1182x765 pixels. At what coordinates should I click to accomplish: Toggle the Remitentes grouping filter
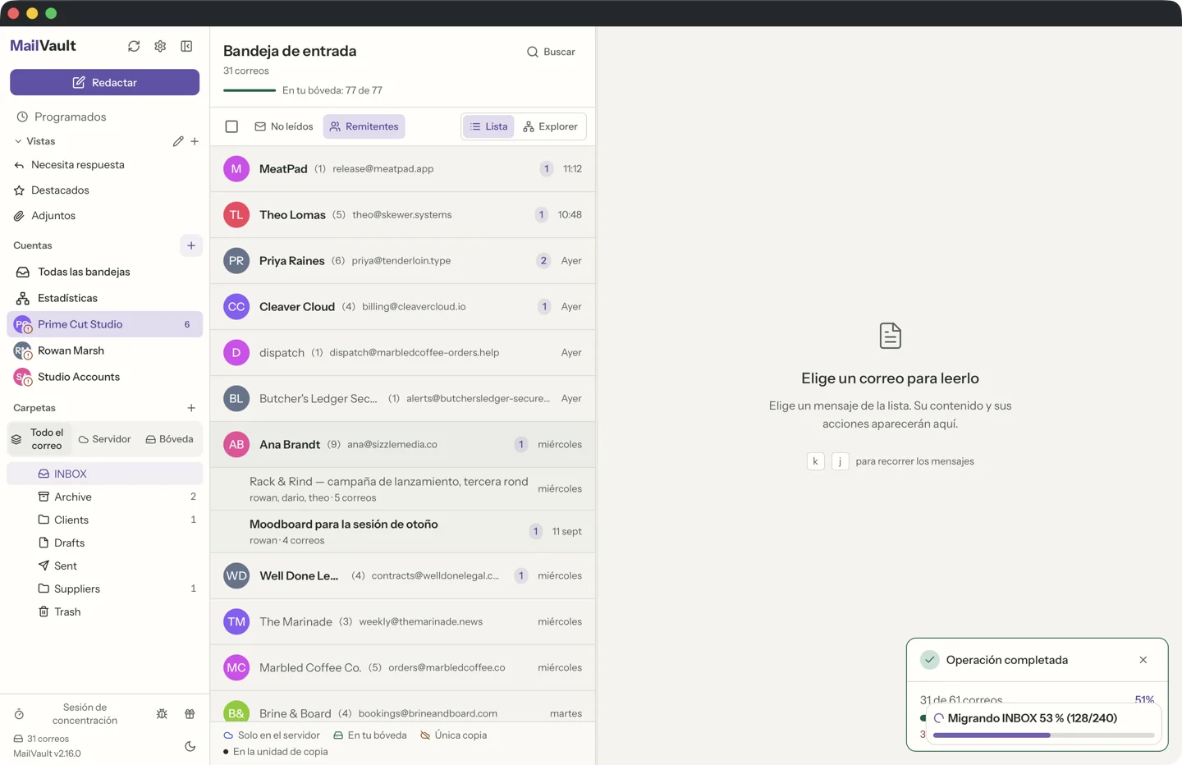tap(364, 126)
